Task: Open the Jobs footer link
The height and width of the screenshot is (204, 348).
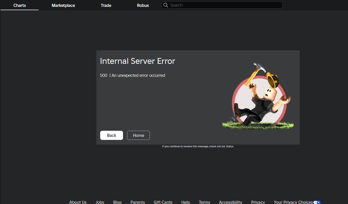Action: pyautogui.click(x=100, y=202)
